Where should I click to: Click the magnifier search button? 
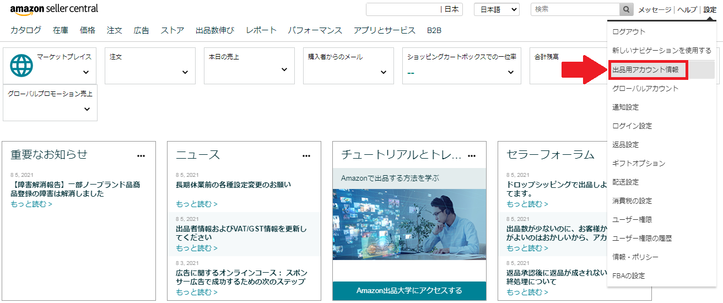click(626, 9)
